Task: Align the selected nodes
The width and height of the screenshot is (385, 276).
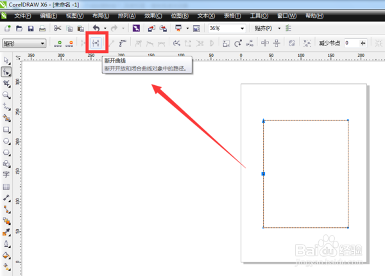Action: click(x=250, y=44)
